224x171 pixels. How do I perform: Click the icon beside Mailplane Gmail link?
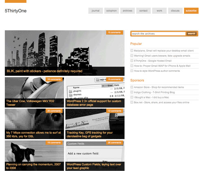click(132, 51)
